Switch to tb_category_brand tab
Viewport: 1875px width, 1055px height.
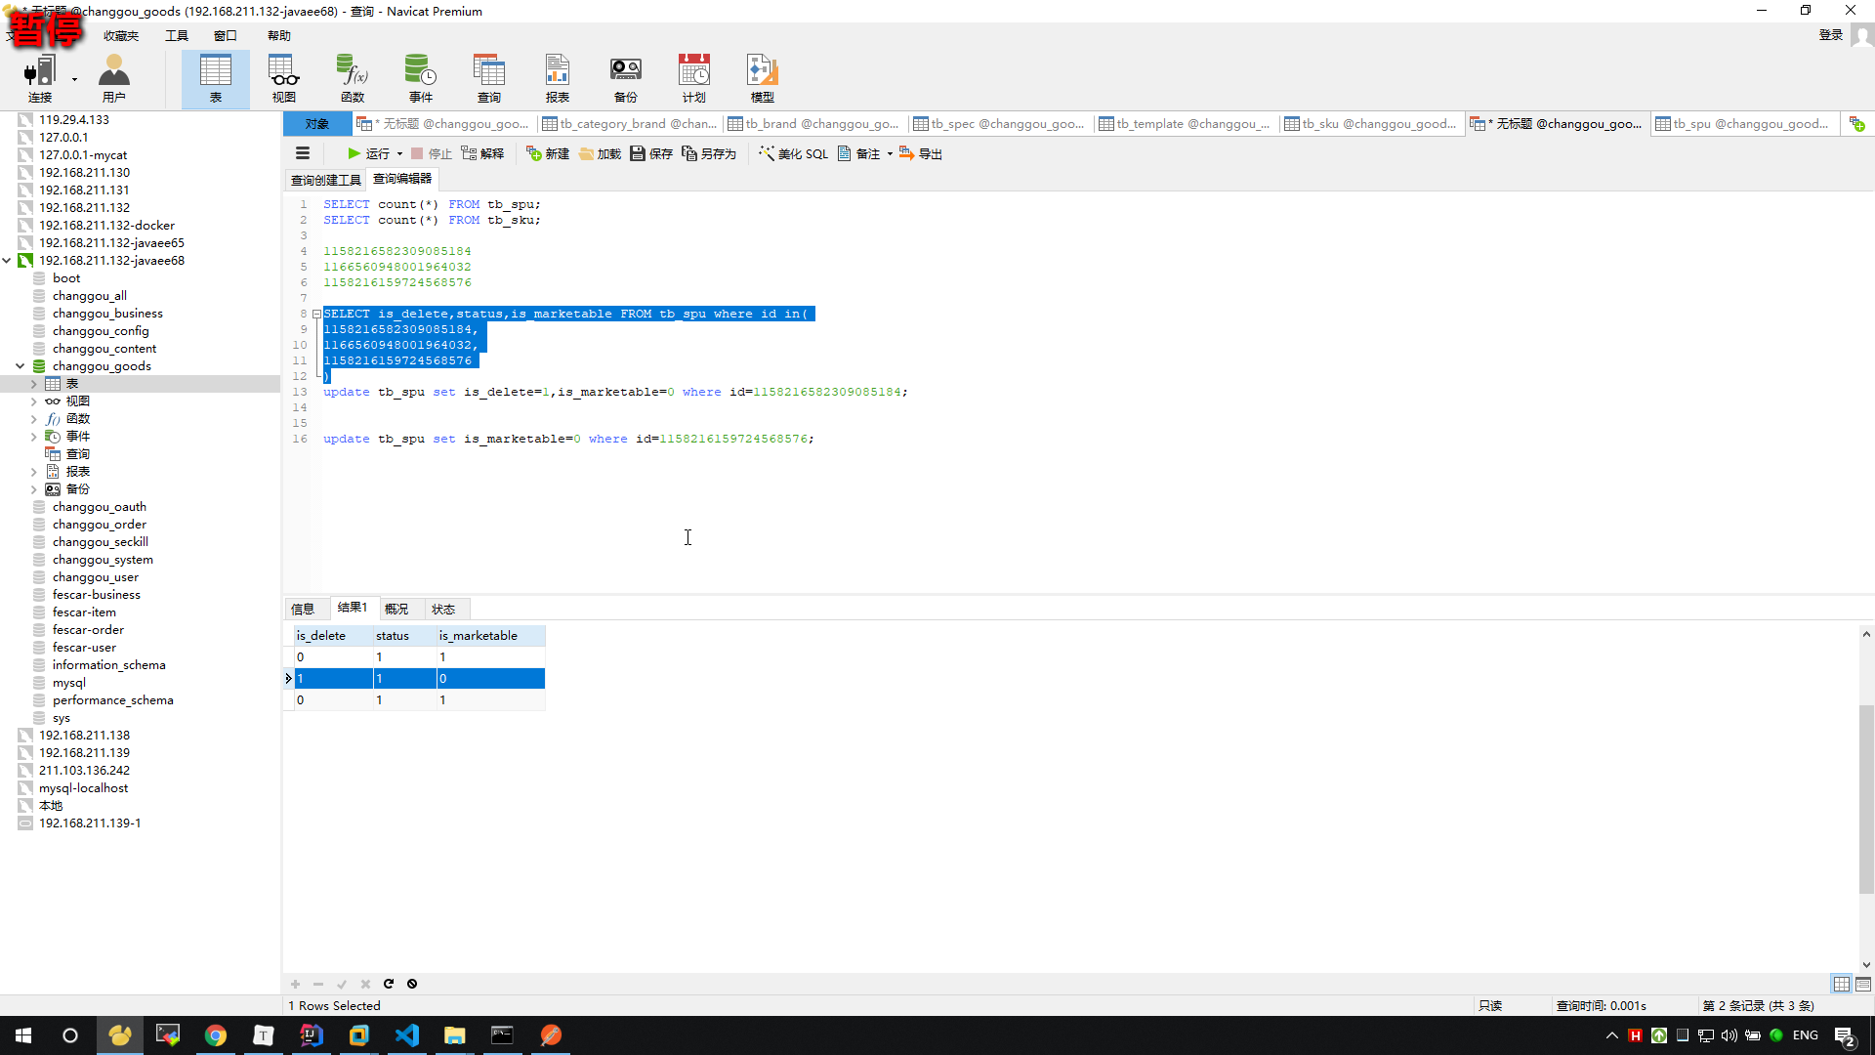tap(630, 124)
